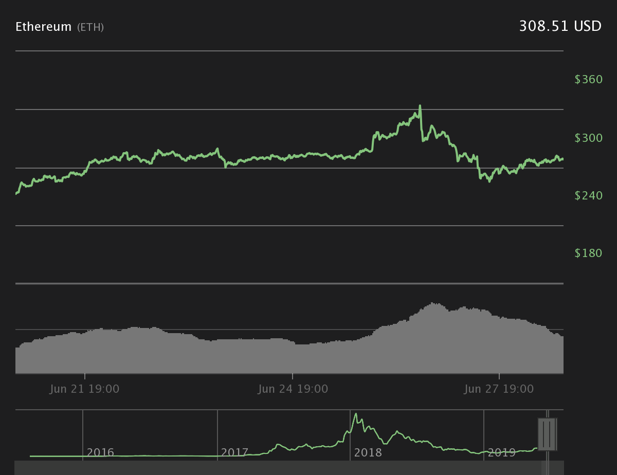Click the price peak on the green line
The height and width of the screenshot is (475, 617).
[x=420, y=106]
